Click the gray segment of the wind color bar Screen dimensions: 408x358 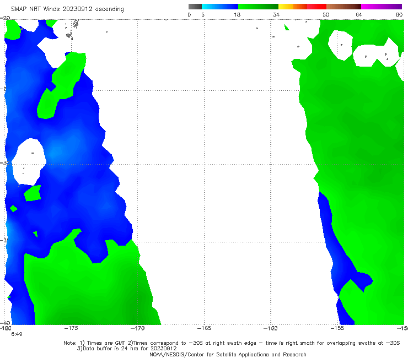tap(195, 7)
